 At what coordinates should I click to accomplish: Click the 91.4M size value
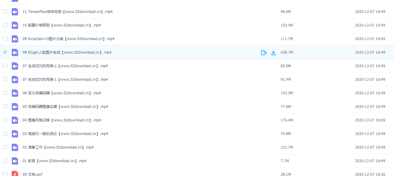[x=286, y=80]
